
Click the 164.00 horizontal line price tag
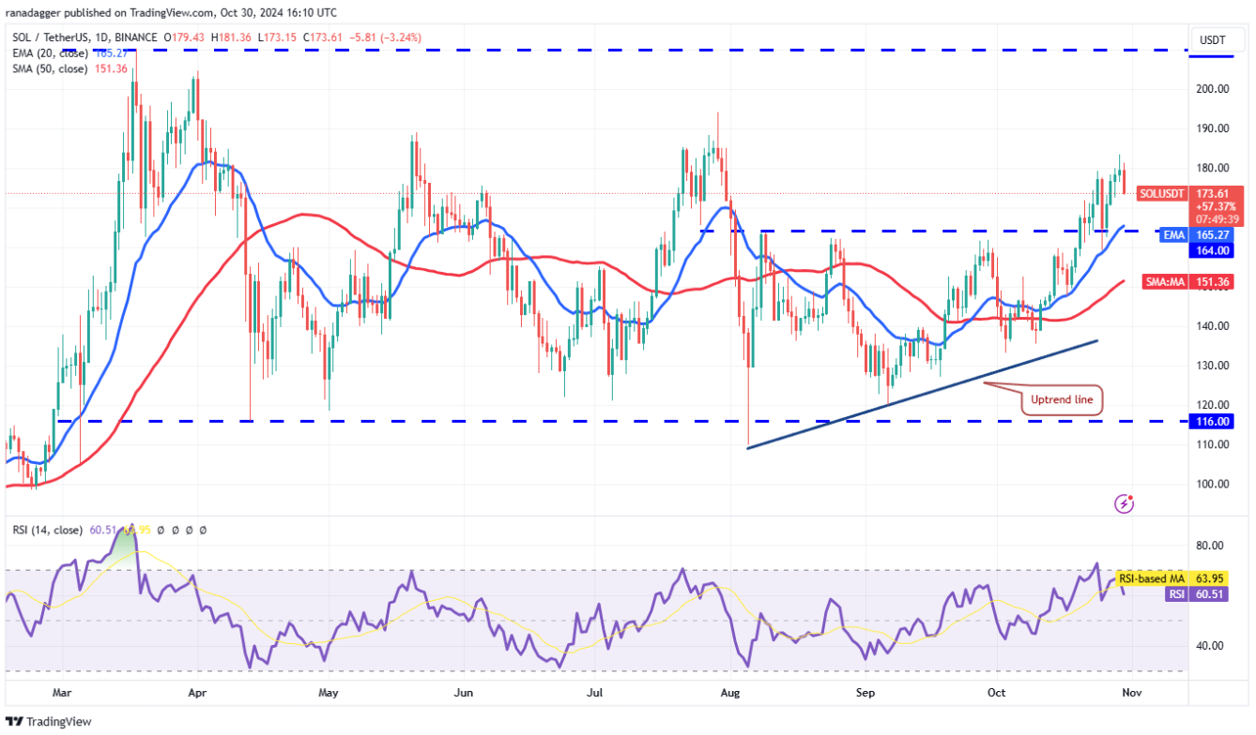(x=1213, y=250)
